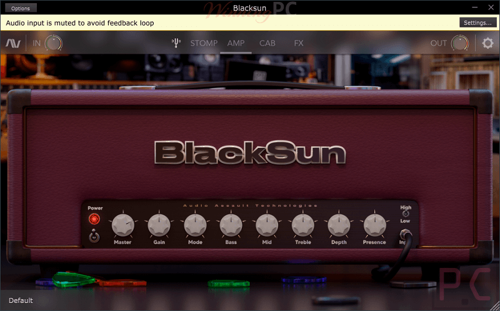
Task: Click the Mid knob
Action: [x=267, y=225]
